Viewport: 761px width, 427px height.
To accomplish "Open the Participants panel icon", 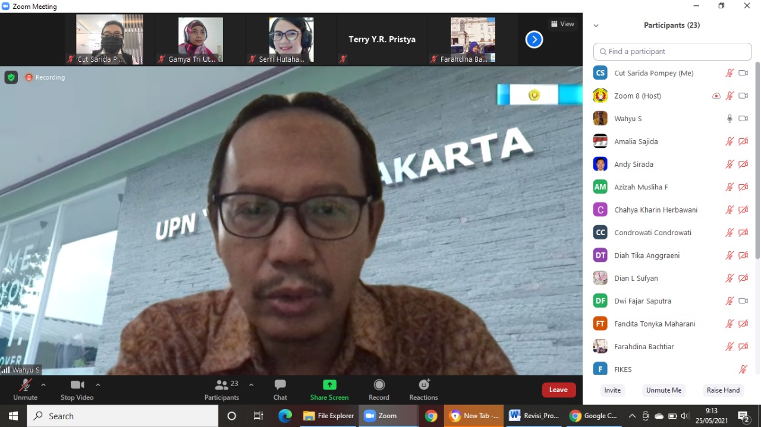I will (x=222, y=385).
